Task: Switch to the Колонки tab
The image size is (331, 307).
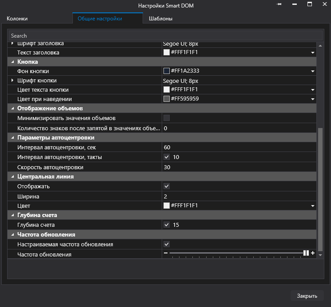Action: (x=17, y=19)
